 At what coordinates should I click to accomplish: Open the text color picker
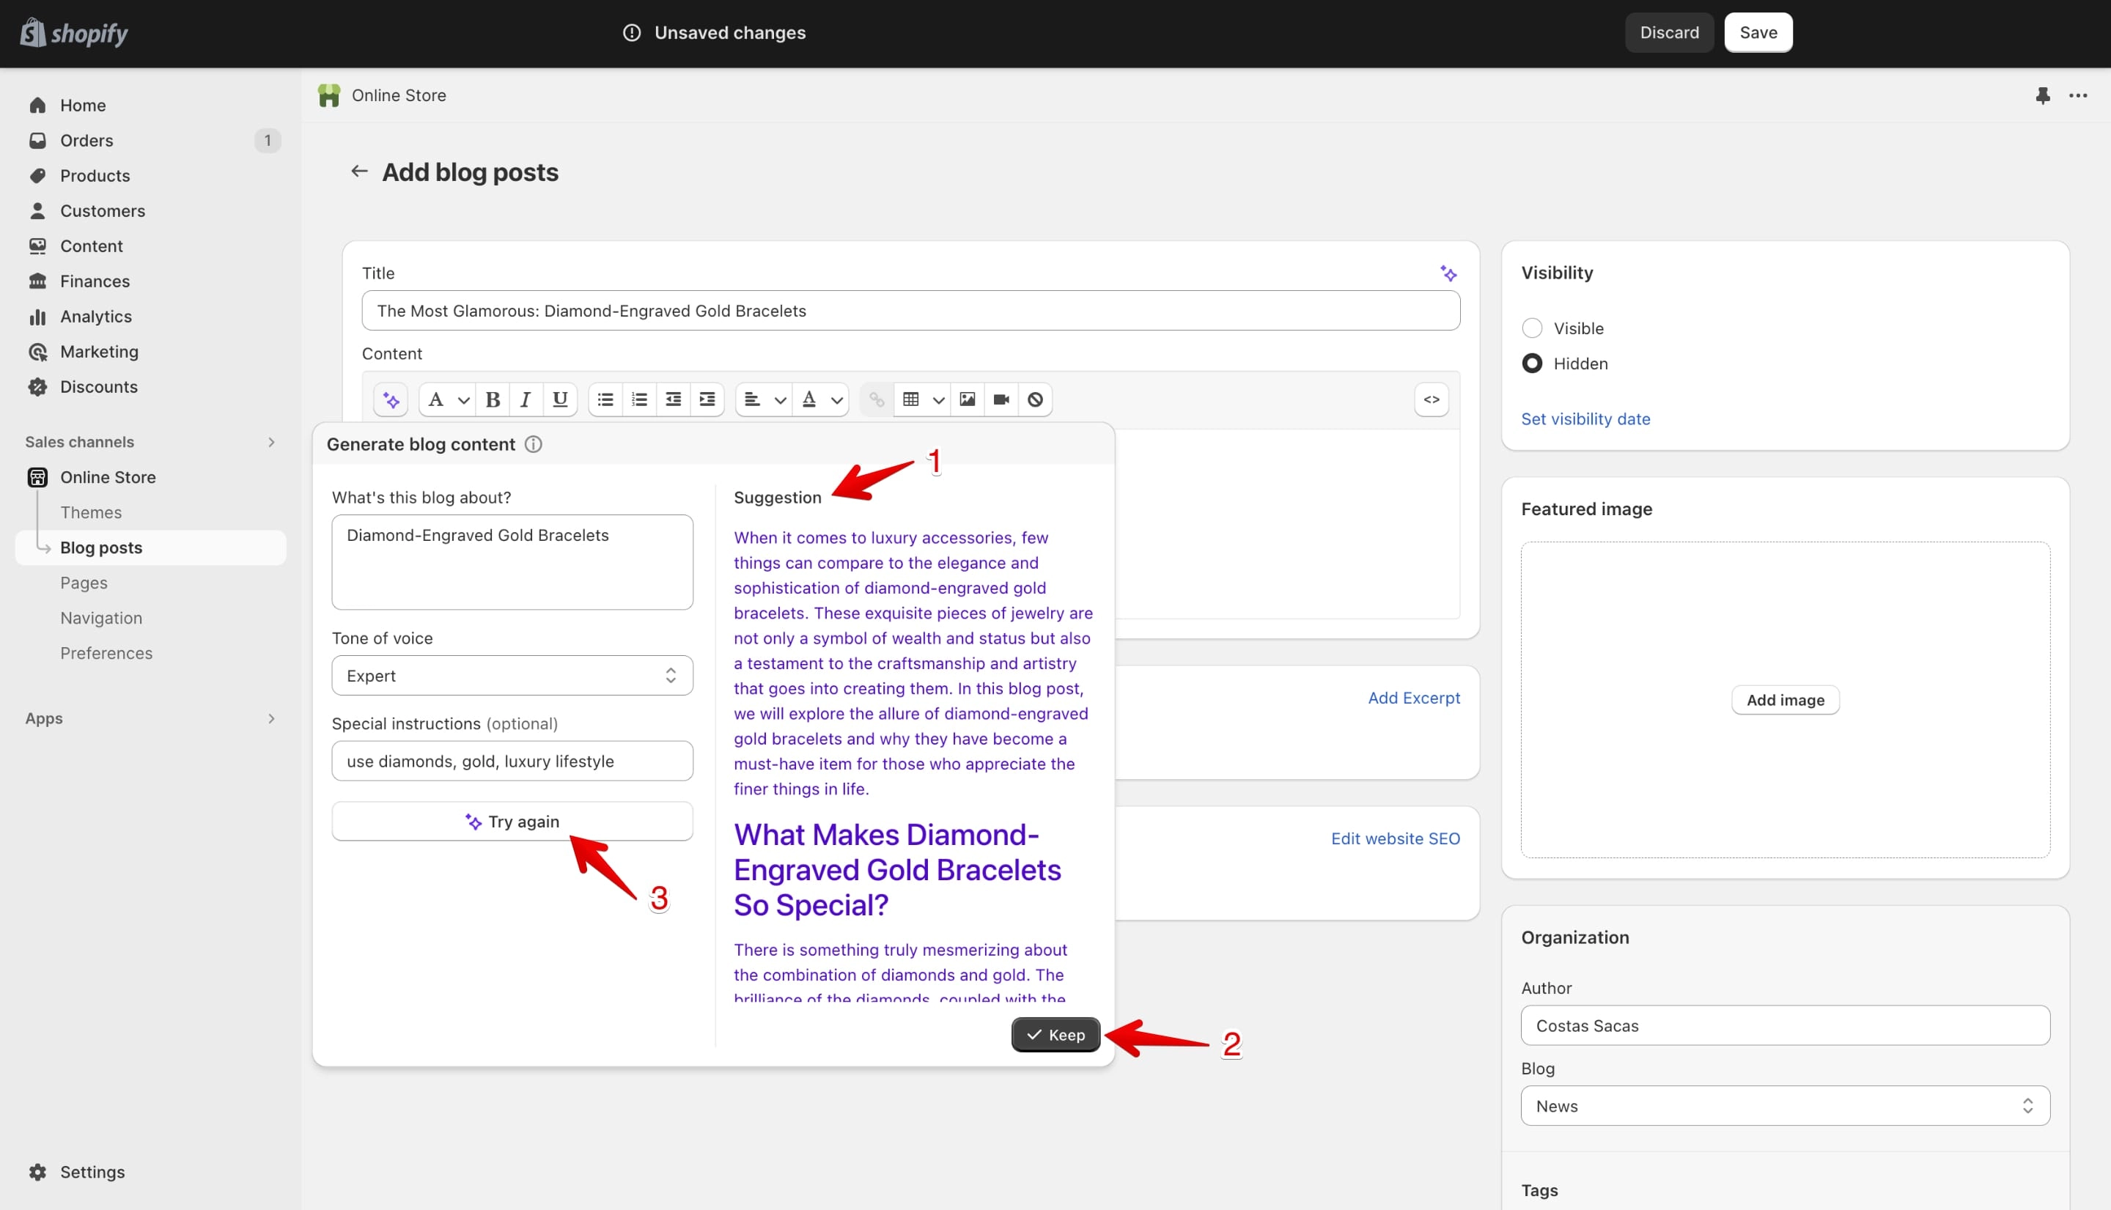(820, 399)
